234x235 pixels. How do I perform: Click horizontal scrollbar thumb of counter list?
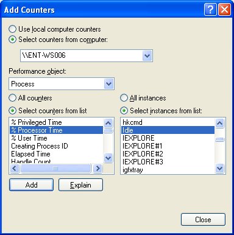55,168
